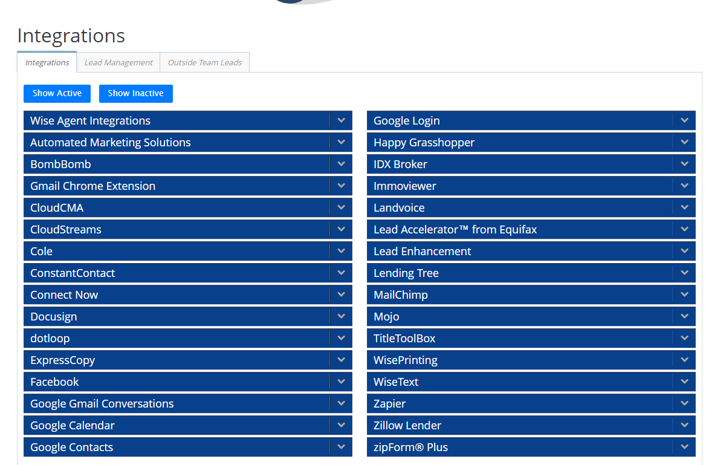Expand Gmail Chrome Extension chevron
706x465 pixels.
pos(342,186)
